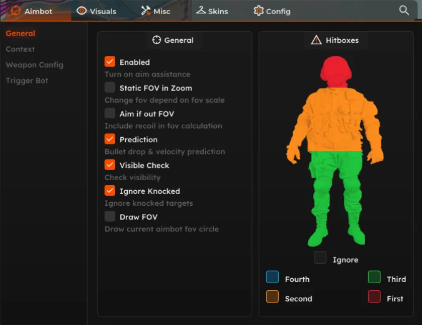
Task: Click the shirt icon on the Skins tab
Action: (x=201, y=10)
